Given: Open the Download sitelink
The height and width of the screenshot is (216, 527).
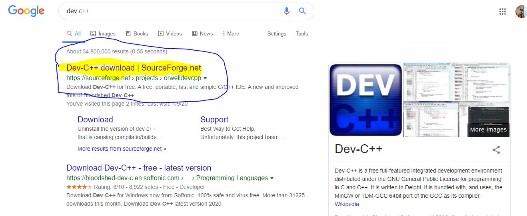Looking at the screenshot, I should (x=95, y=120).
